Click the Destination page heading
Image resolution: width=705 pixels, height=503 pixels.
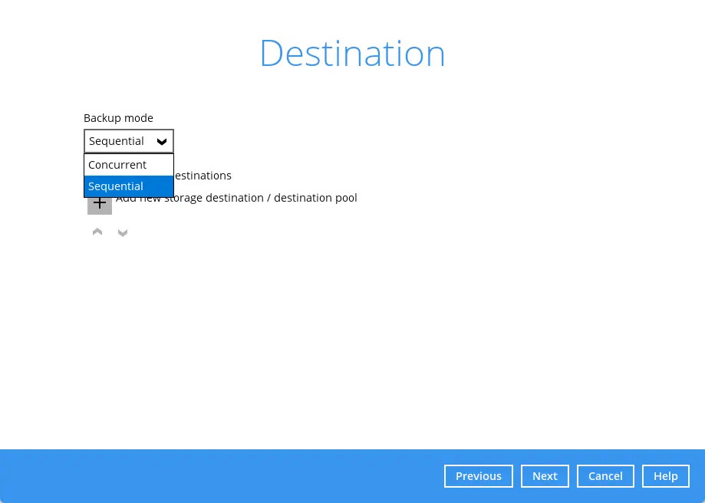[x=352, y=54]
